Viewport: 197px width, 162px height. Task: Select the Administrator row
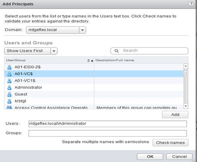click(x=94, y=88)
